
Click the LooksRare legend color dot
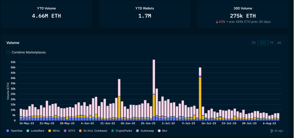pyautogui.click(x=28, y=131)
